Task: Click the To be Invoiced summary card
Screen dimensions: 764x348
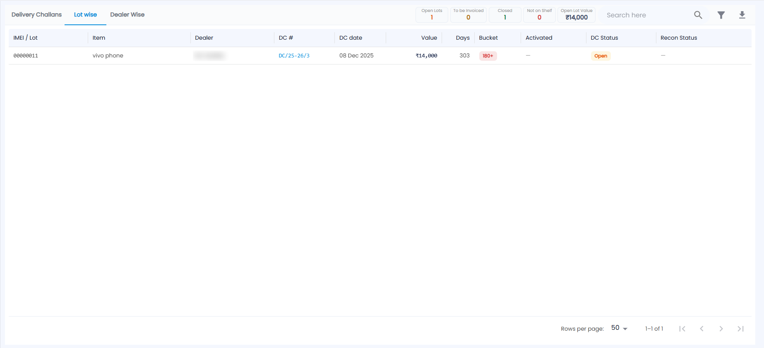Action: click(x=468, y=14)
